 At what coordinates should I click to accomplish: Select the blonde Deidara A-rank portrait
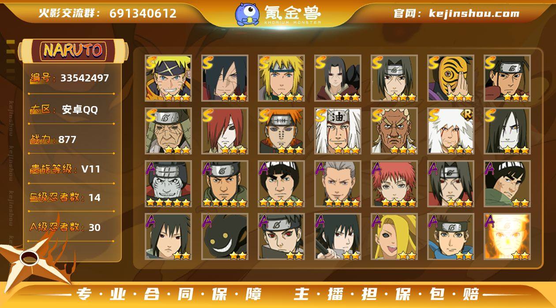point(394,237)
